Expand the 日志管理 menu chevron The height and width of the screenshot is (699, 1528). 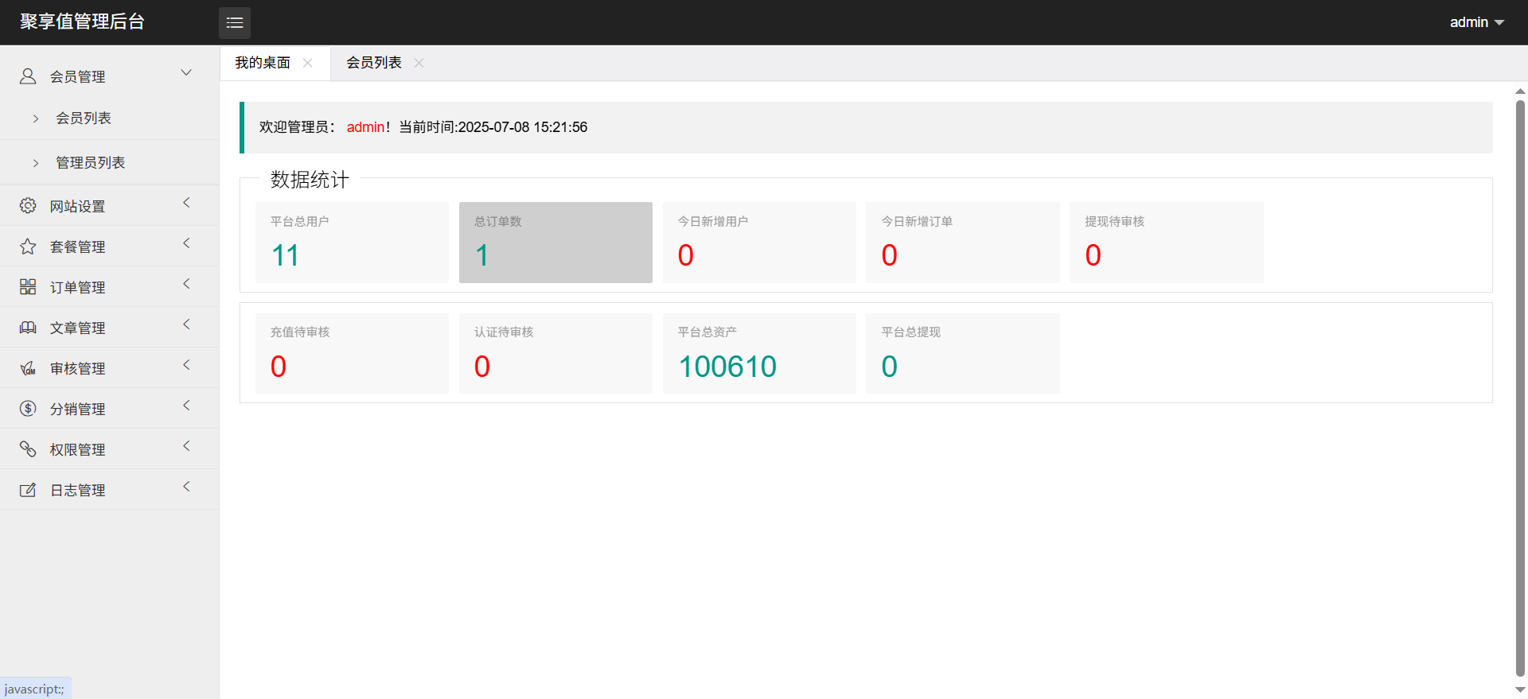click(186, 487)
